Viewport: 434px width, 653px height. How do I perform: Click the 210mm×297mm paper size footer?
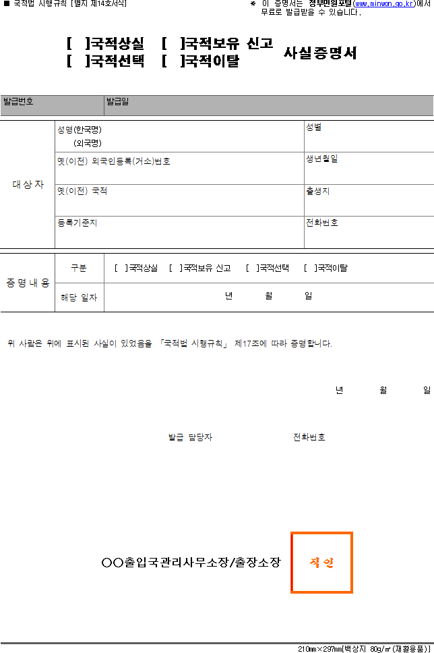[364, 649]
